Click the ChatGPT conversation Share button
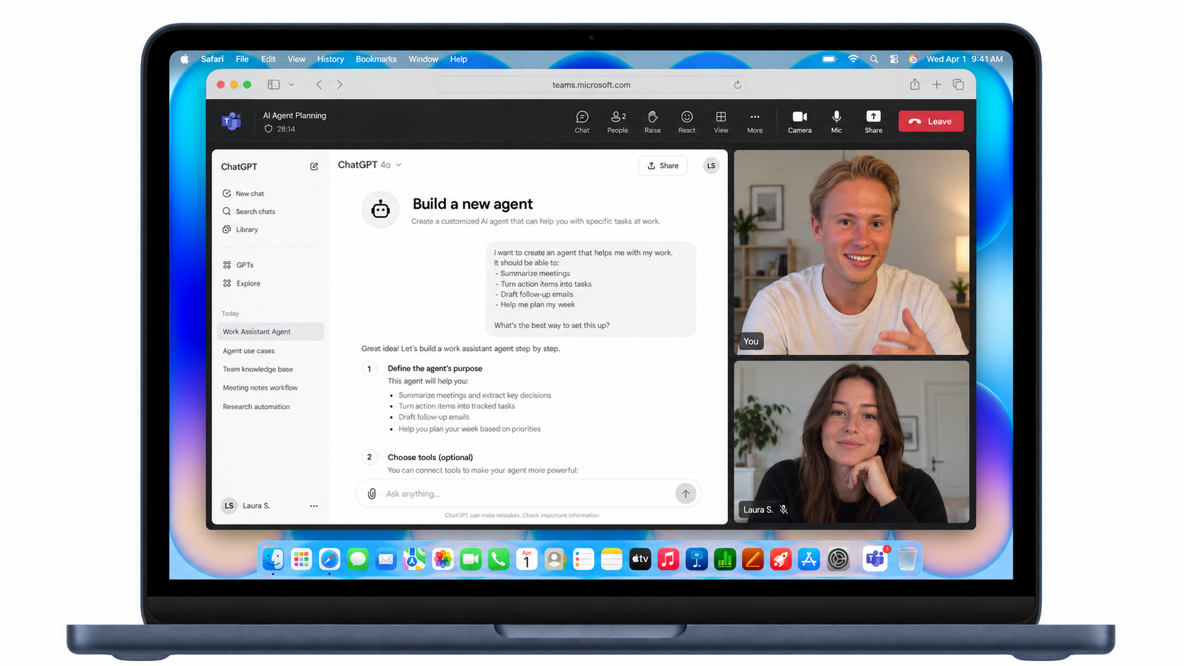The image size is (1184, 666). click(x=663, y=166)
